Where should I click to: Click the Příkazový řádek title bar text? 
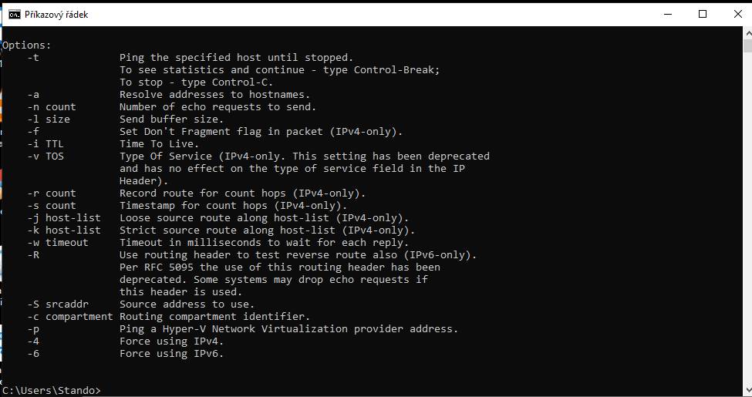(56, 15)
